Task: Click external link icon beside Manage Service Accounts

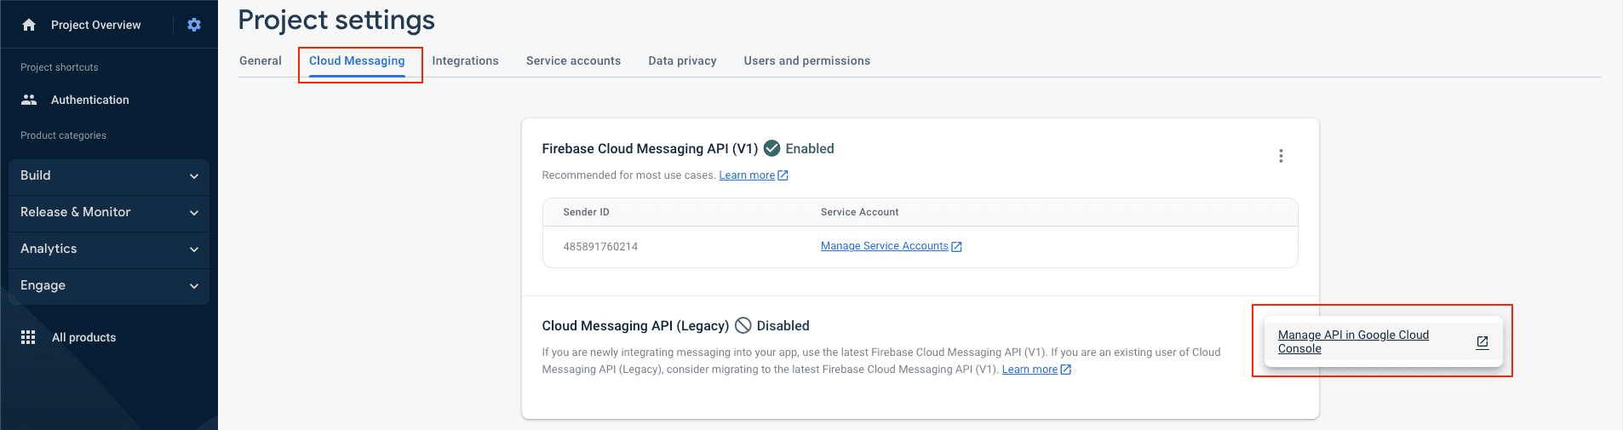Action: (x=956, y=246)
